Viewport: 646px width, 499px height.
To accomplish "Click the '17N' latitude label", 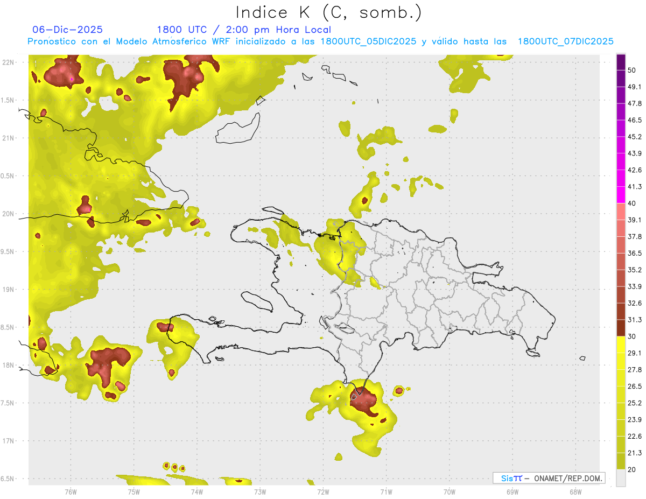I will tap(9, 441).
